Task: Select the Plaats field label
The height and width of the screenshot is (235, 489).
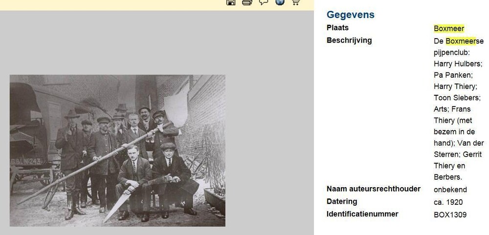Action: coord(337,28)
